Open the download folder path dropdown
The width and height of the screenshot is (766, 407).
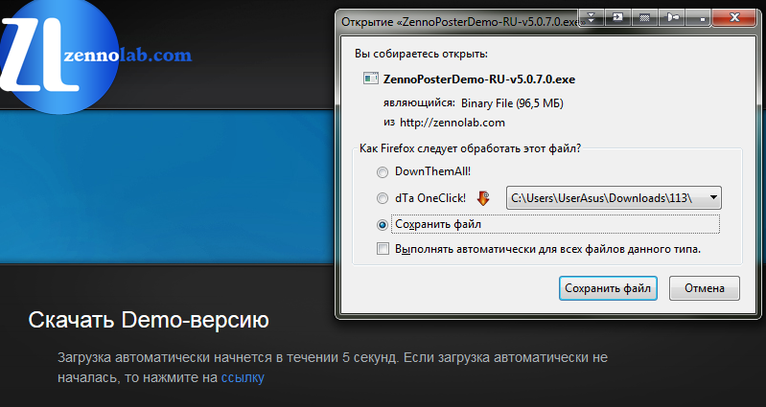[614, 198]
